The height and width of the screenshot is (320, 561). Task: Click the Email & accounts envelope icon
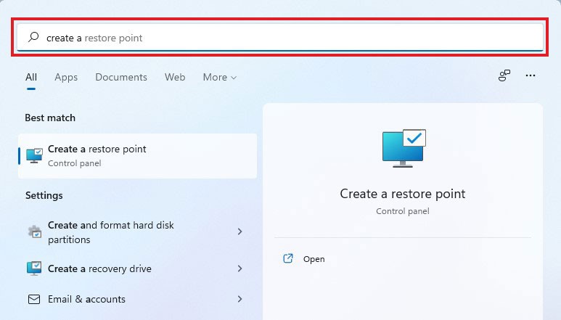coord(34,299)
